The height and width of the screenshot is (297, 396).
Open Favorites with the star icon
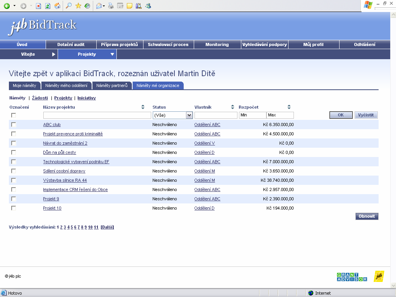[78, 6]
